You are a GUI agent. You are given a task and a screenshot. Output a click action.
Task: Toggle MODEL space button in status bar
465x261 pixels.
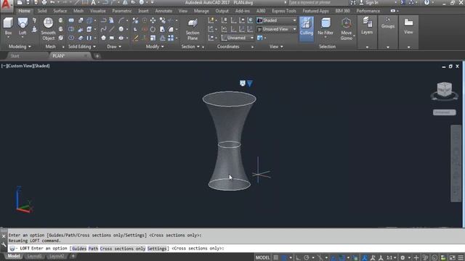click(x=263, y=258)
